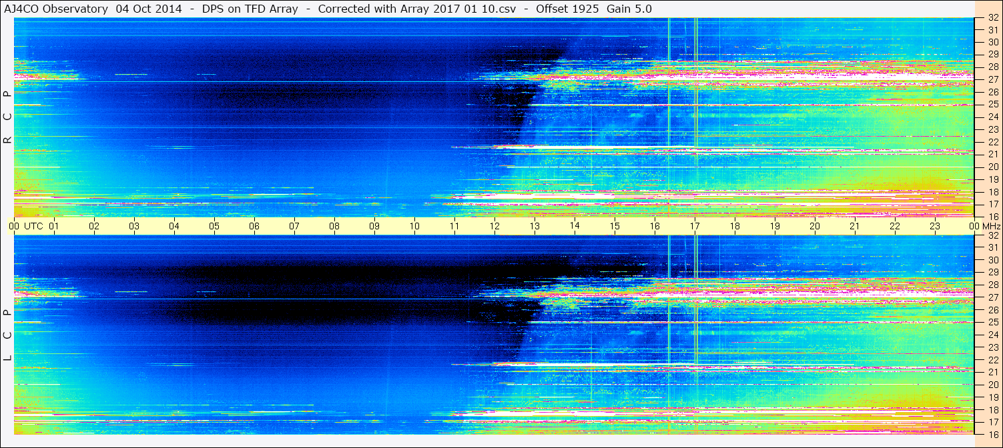This screenshot has width=1003, height=448.
Task: Click 20 MHz label on lower LCP scale
Action: click(x=992, y=385)
